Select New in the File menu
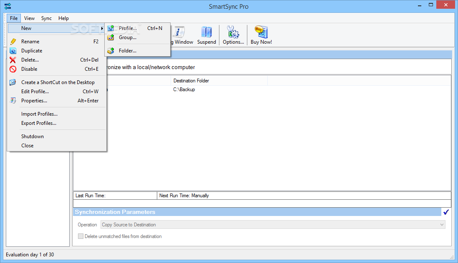Viewport: 458px width, 263px height. [x=56, y=28]
